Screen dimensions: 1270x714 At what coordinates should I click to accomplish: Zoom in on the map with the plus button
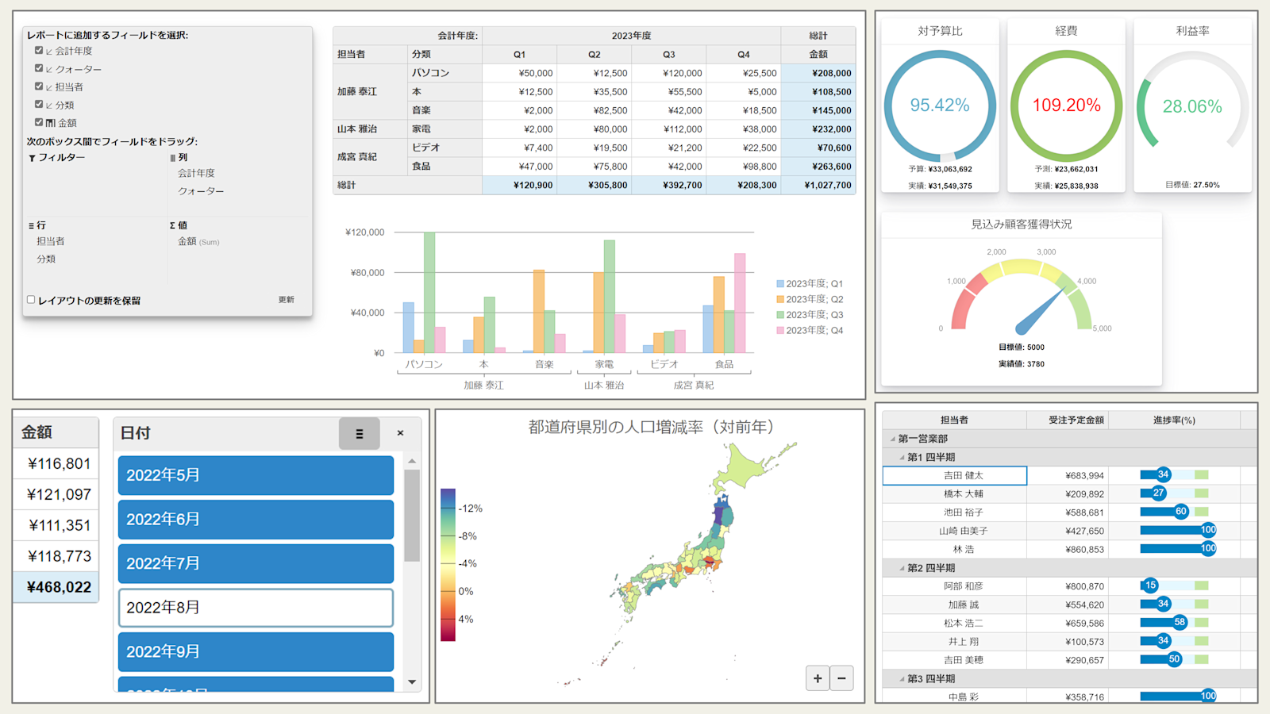(x=818, y=678)
